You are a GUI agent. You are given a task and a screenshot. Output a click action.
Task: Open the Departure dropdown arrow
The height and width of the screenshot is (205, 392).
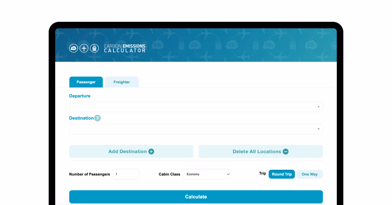point(318,107)
